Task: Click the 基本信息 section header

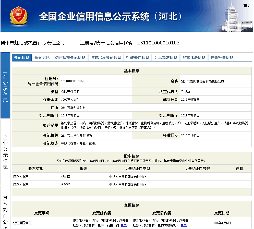Action: coord(131,71)
